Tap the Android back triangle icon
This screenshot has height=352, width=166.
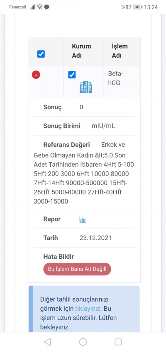click(x=47, y=342)
